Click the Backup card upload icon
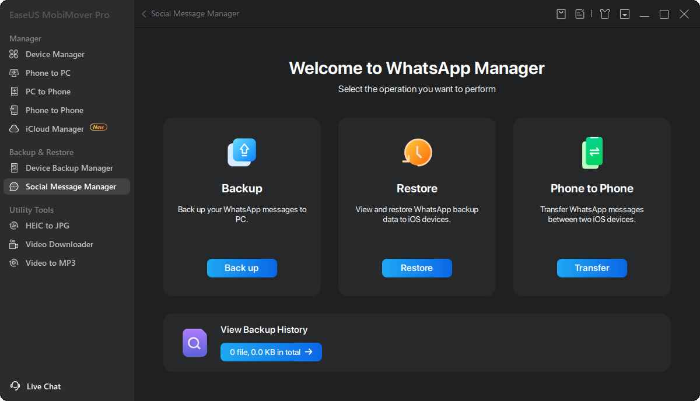The height and width of the screenshot is (401, 700). pos(242,152)
